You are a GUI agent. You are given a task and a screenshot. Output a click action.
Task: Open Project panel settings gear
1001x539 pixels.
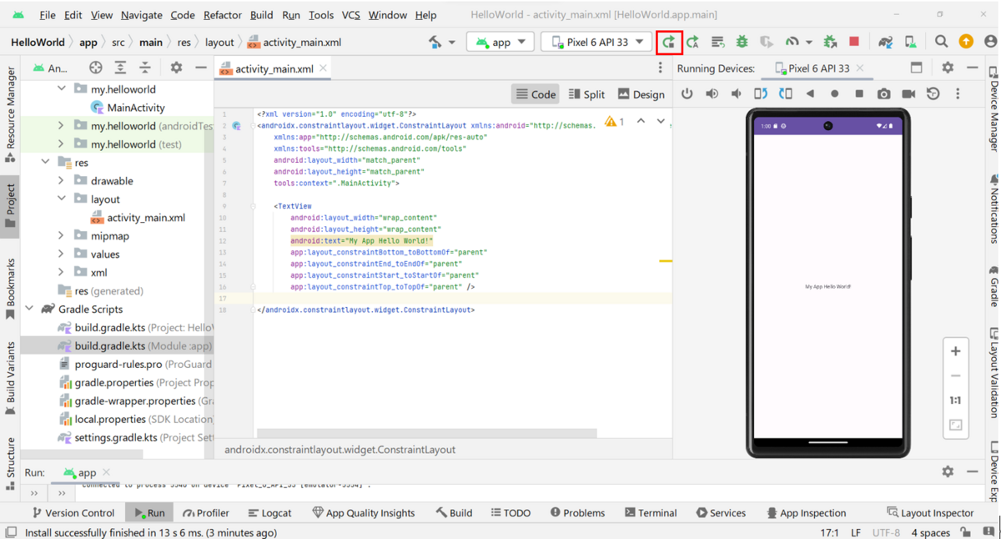[x=176, y=68]
